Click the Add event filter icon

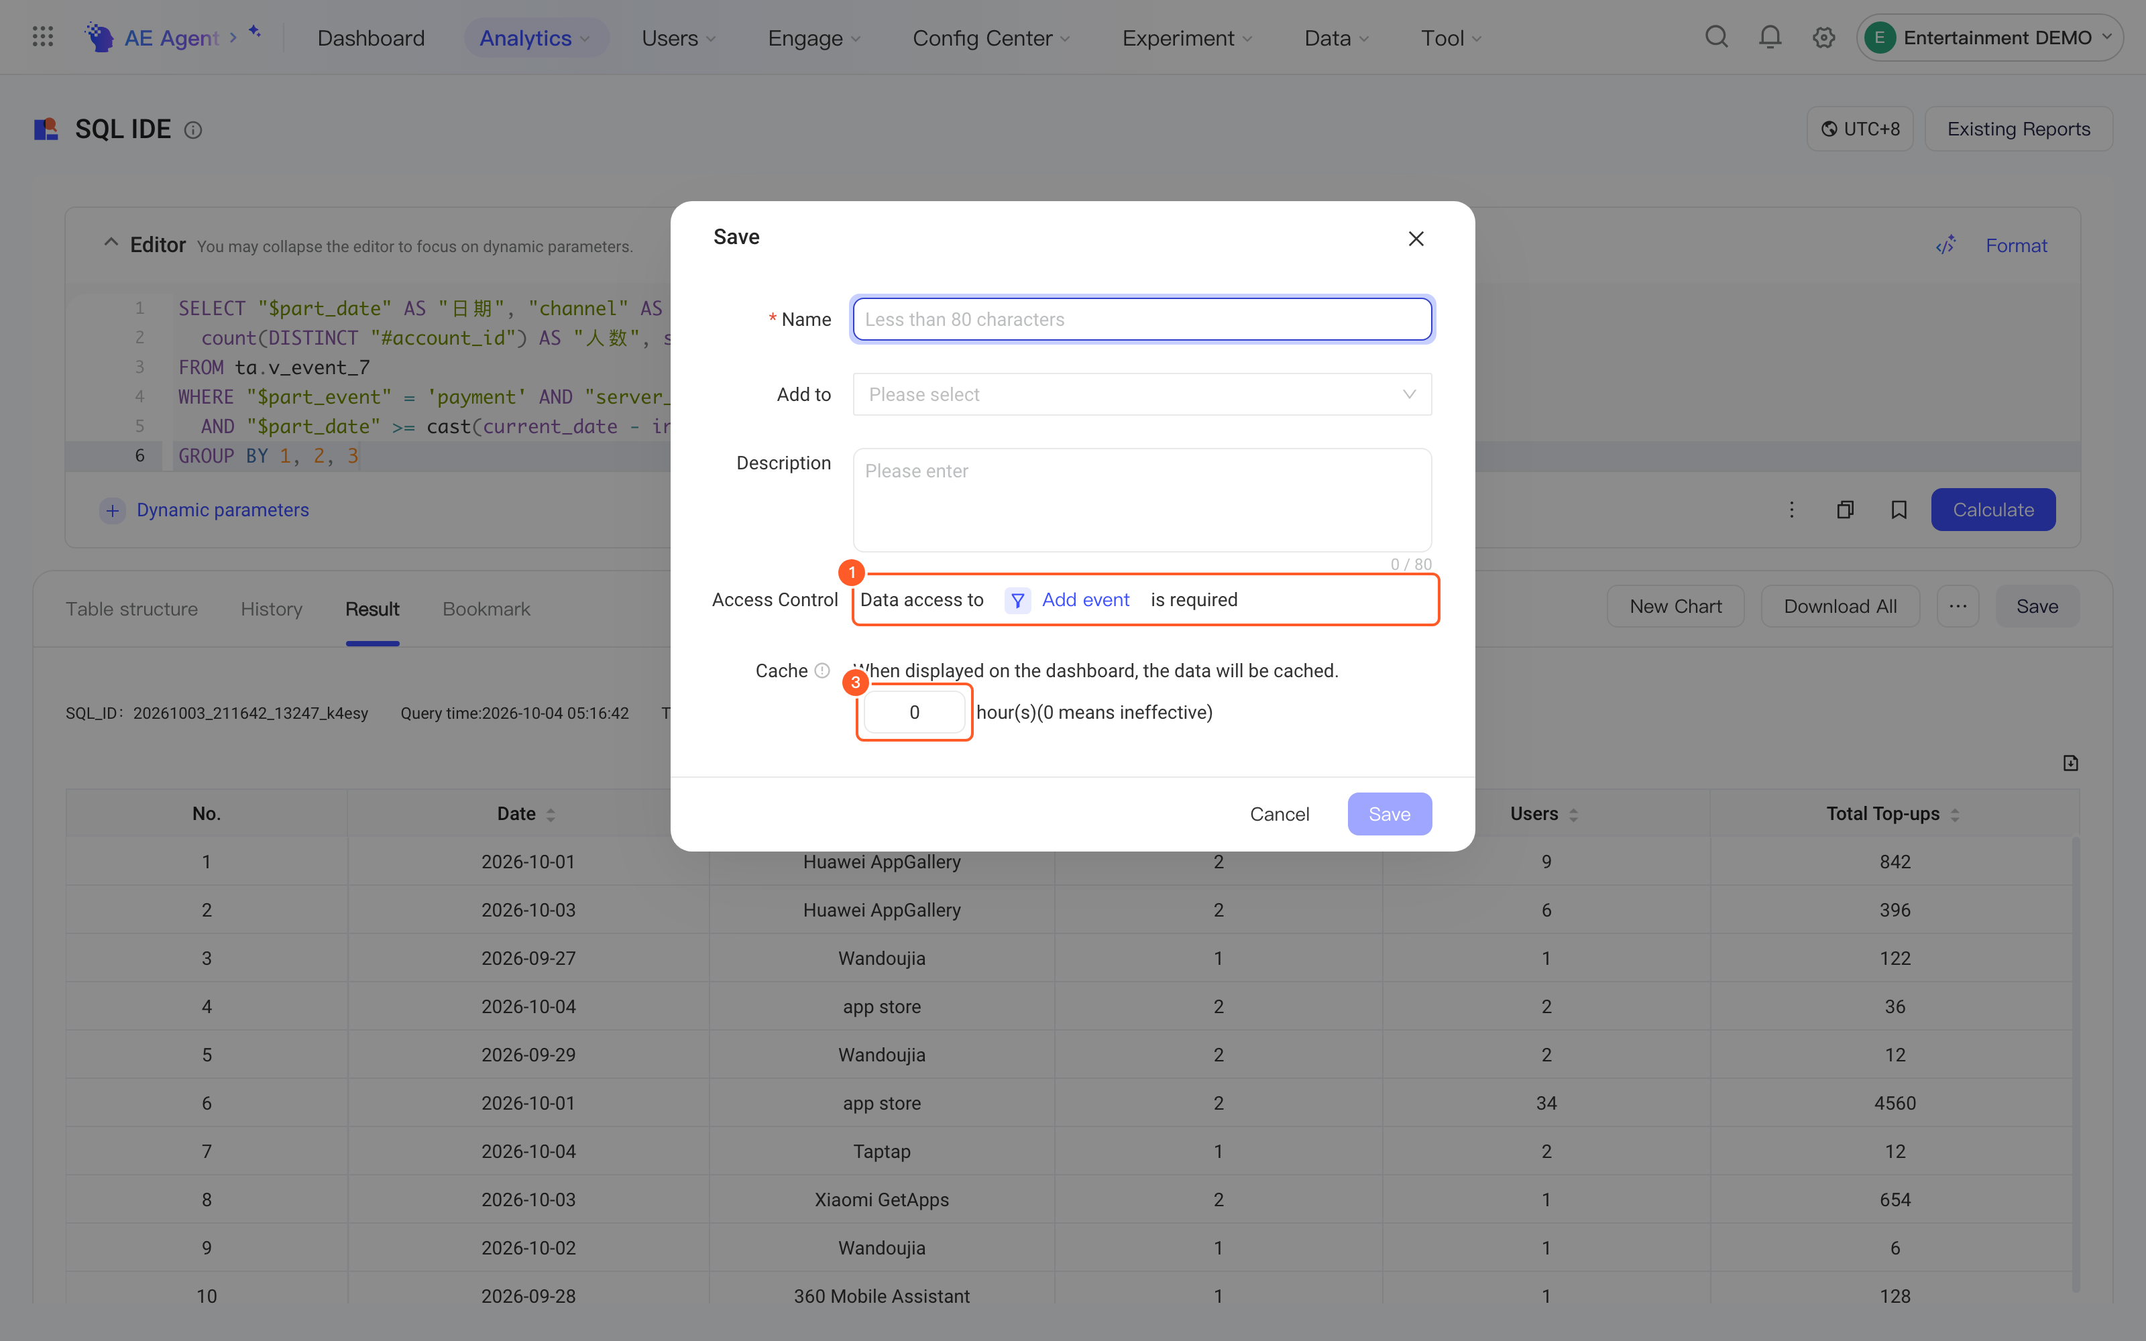click(x=1017, y=601)
